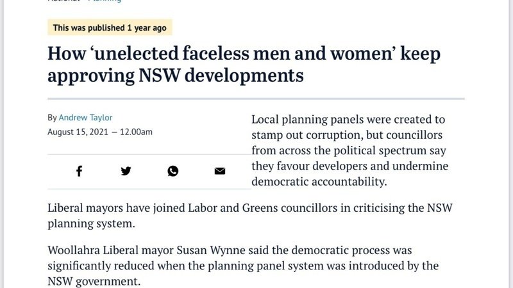Share the article on Twitter
This screenshot has width=513, height=288.
(x=126, y=171)
